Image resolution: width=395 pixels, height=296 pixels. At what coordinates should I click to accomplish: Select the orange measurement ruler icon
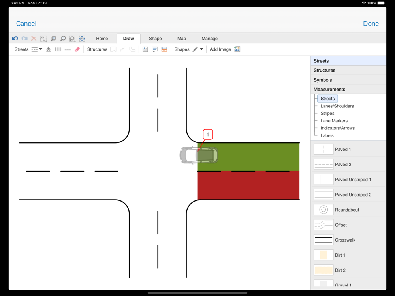tap(164, 49)
